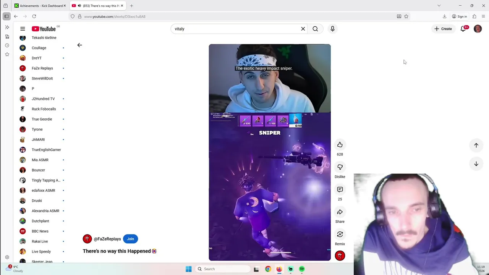Click the FaZeReplays channel avatar under video
The image size is (489, 275).
[x=87, y=239]
